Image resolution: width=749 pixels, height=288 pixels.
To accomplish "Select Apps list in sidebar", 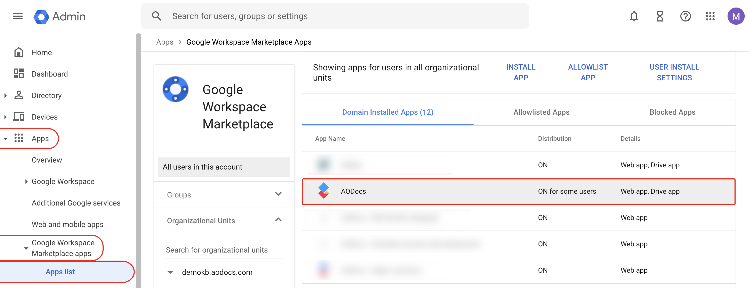I will [60, 272].
